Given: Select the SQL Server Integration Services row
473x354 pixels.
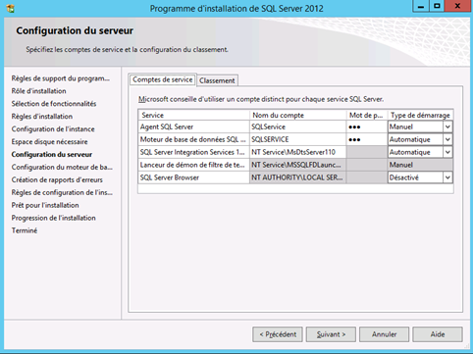Looking at the screenshot, I should coord(193,152).
